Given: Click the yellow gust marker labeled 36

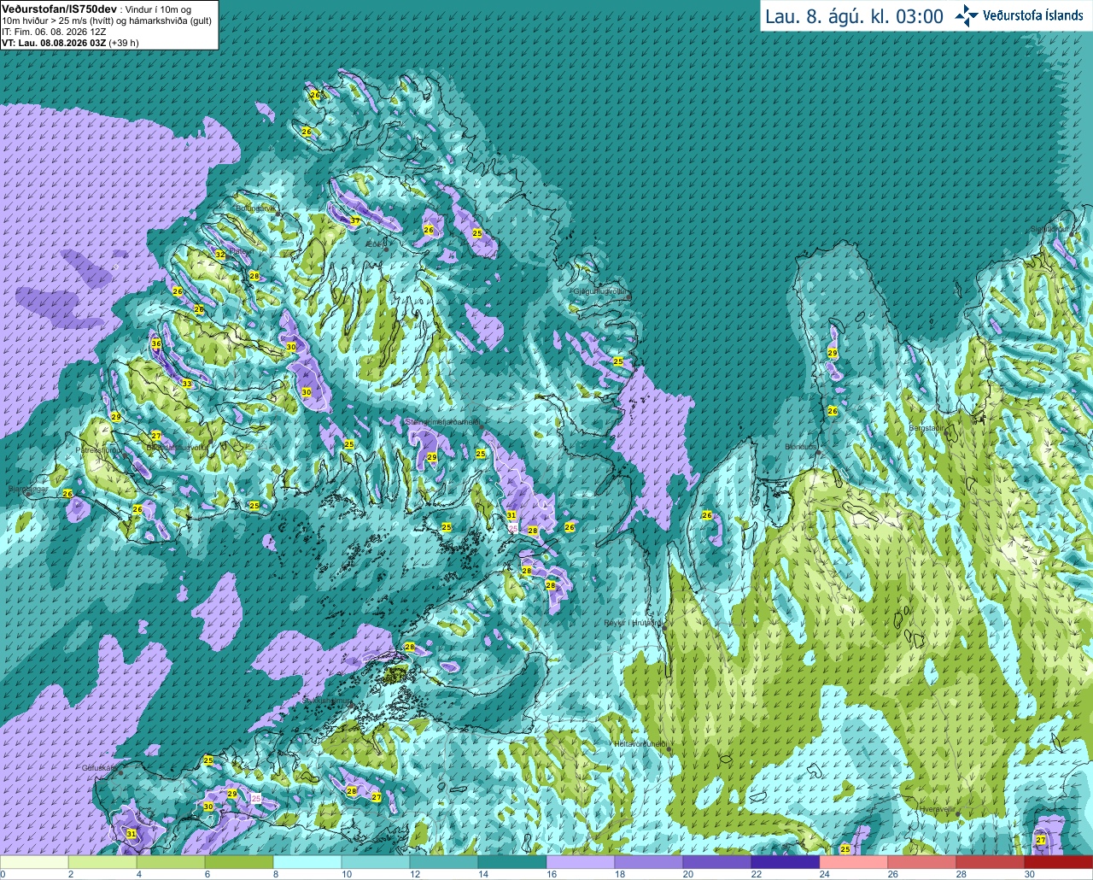Looking at the screenshot, I should [x=156, y=344].
